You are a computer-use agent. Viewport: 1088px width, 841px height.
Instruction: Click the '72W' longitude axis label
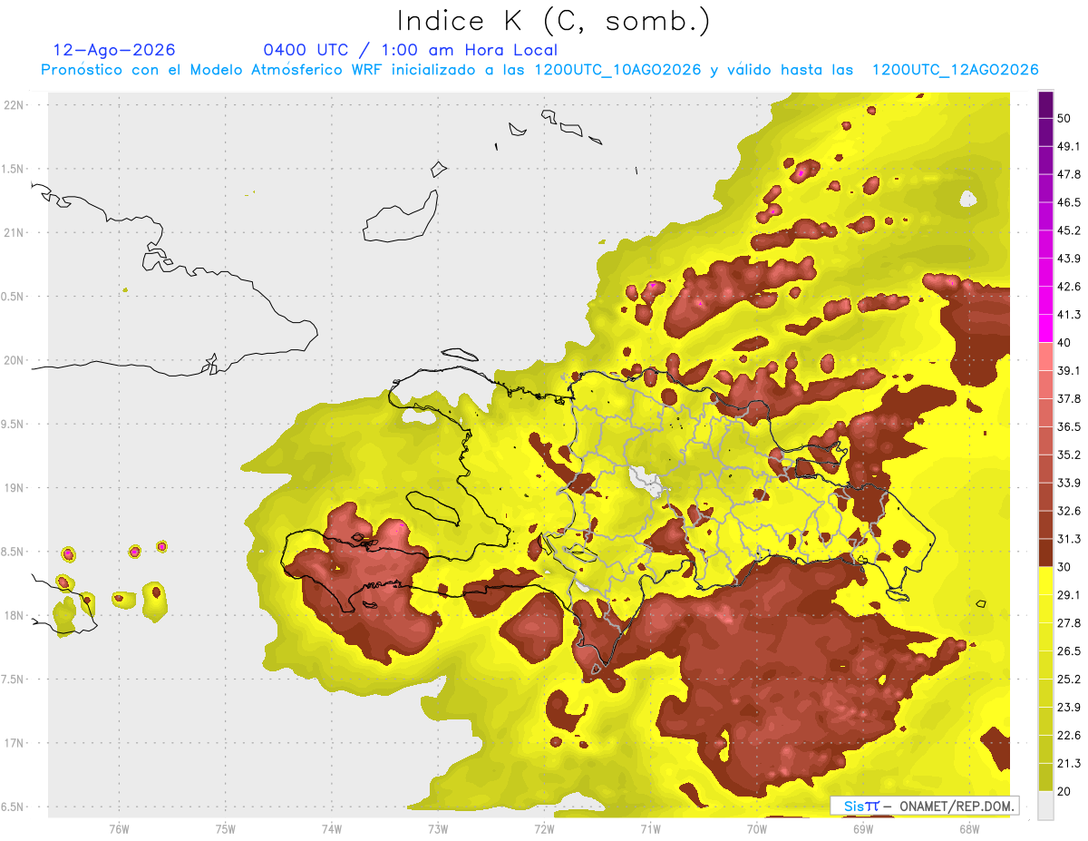(x=544, y=828)
